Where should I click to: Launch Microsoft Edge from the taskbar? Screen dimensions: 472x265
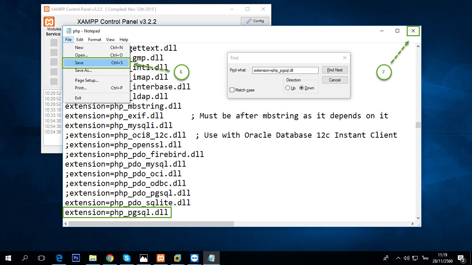[x=59, y=258]
